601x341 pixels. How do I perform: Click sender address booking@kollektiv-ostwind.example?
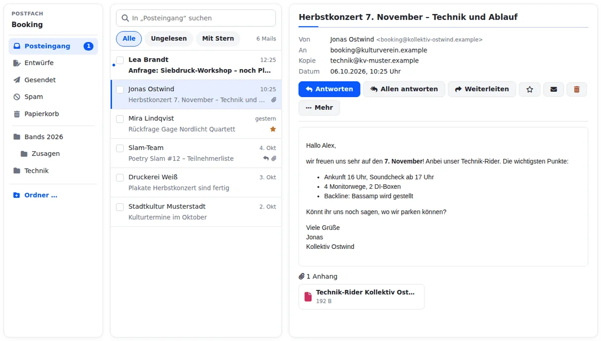coord(430,40)
